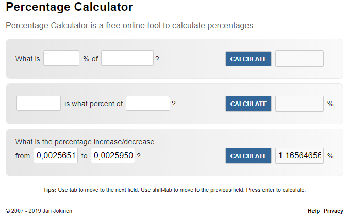Click the input before "is what percent of"
Image resolution: width=363 pixels, height=220 pixels.
(x=39, y=104)
